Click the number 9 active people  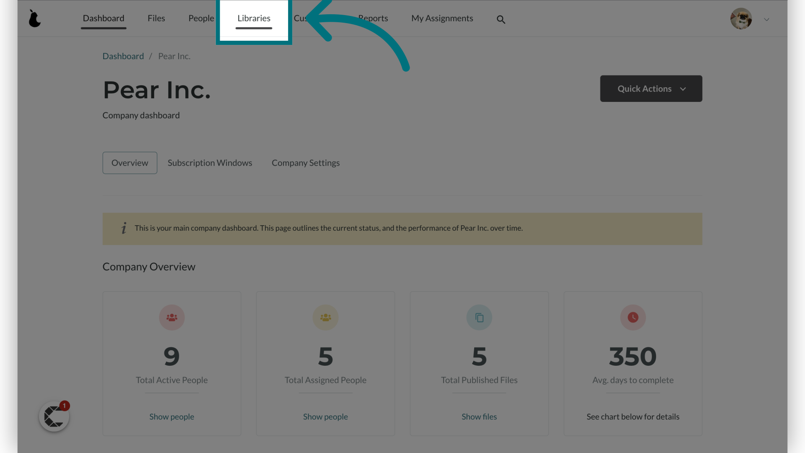pyautogui.click(x=171, y=357)
